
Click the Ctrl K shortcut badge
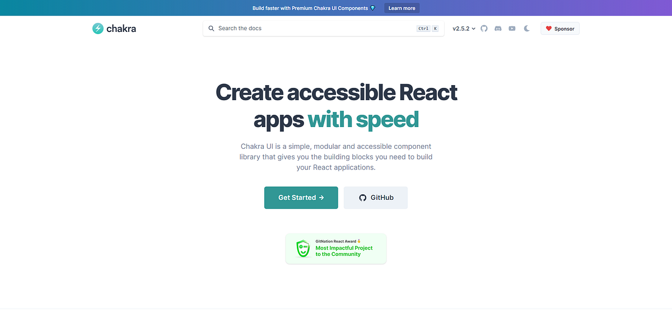[427, 27]
